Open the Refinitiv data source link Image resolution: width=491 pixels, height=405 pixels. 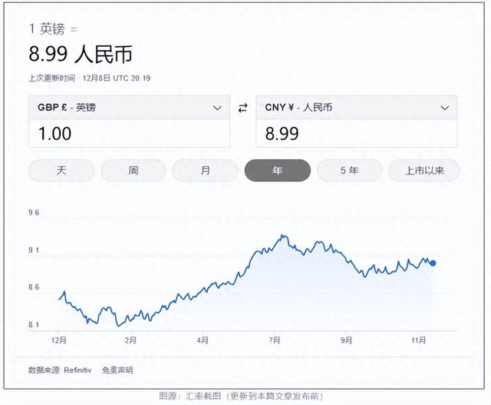[79, 370]
